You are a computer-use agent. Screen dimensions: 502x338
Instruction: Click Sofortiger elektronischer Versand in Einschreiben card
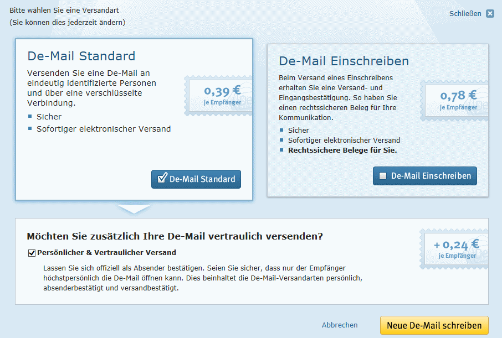click(x=344, y=141)
